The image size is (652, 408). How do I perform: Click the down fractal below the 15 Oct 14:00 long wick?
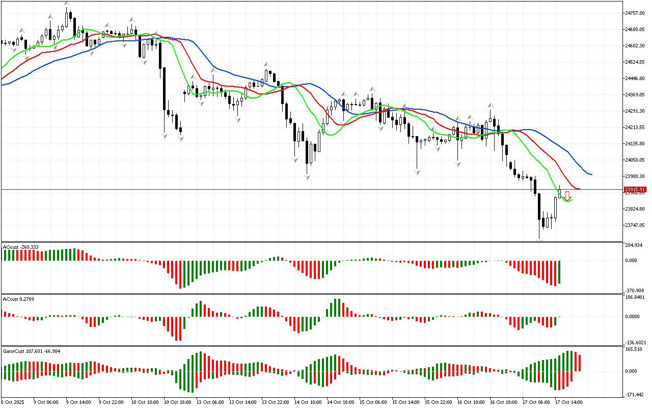coord(417,172)
